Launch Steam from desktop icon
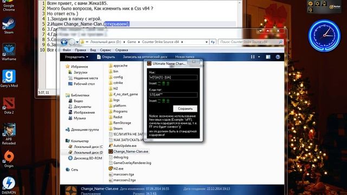 pos(9,25)
